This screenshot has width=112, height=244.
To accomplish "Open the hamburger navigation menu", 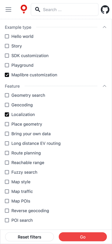I will click(8, 10).
